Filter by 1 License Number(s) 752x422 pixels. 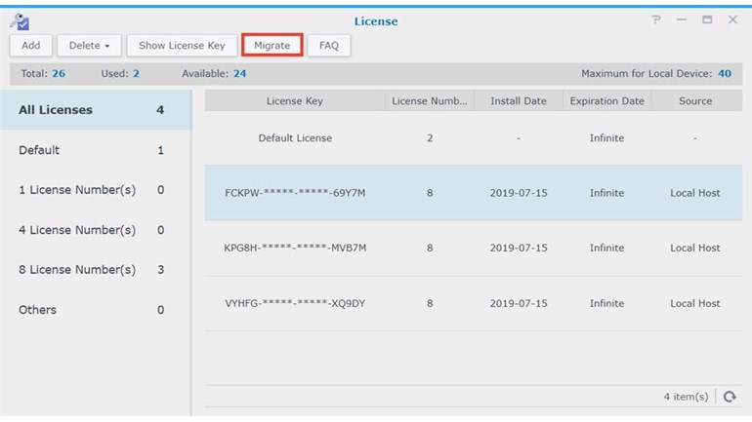[96, 190]
